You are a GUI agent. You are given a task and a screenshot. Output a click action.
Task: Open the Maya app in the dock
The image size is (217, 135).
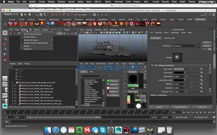point(119,130)
